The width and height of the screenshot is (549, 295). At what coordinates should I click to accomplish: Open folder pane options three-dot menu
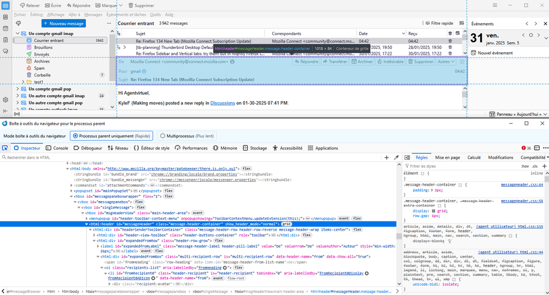[109, 24]
